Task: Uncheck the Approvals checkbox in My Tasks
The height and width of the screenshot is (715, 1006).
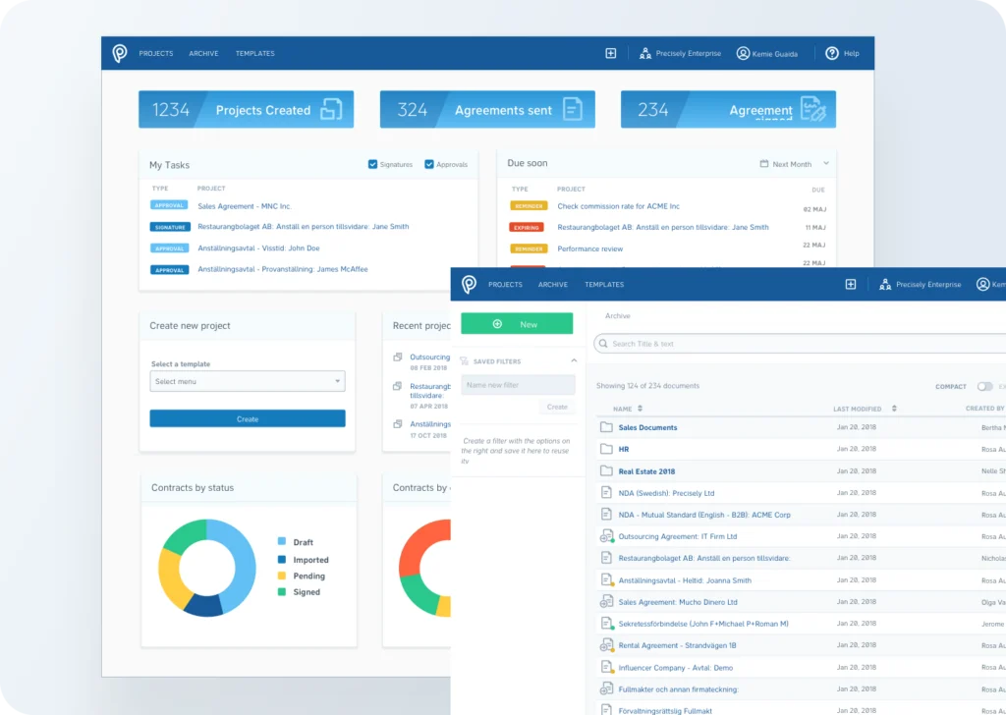Action: [429, 164]
